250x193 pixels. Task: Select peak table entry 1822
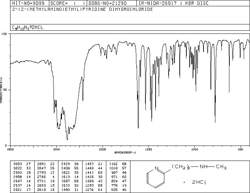click(x=65, y=172)
